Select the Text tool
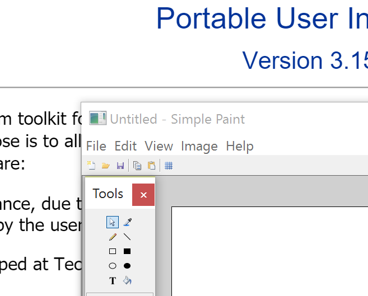 coord(113,280)
